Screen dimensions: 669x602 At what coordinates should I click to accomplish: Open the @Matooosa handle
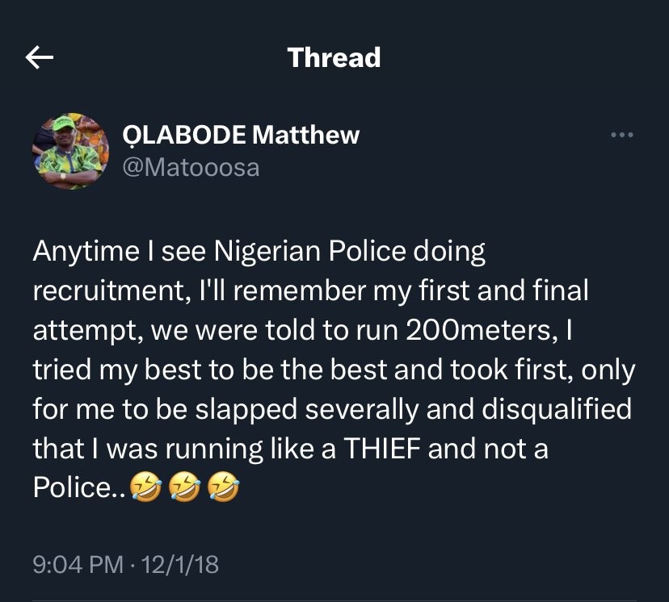tap(191, 167)
